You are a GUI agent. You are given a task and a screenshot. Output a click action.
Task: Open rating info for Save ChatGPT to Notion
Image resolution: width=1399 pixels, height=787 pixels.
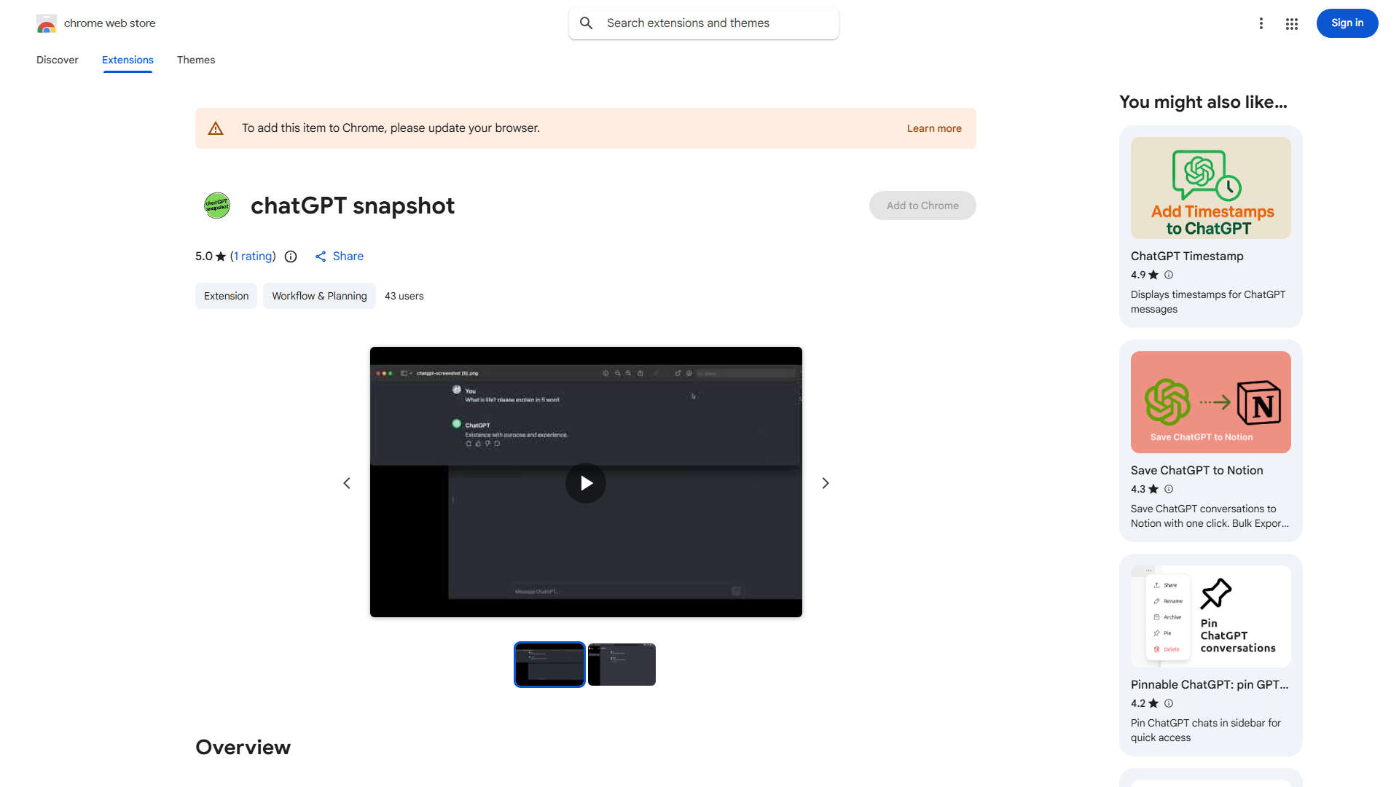point(1168,489)
